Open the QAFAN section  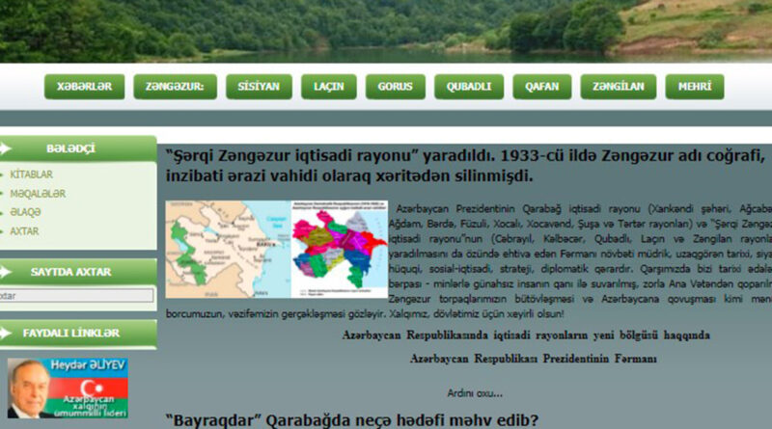[x=541, y=87]
